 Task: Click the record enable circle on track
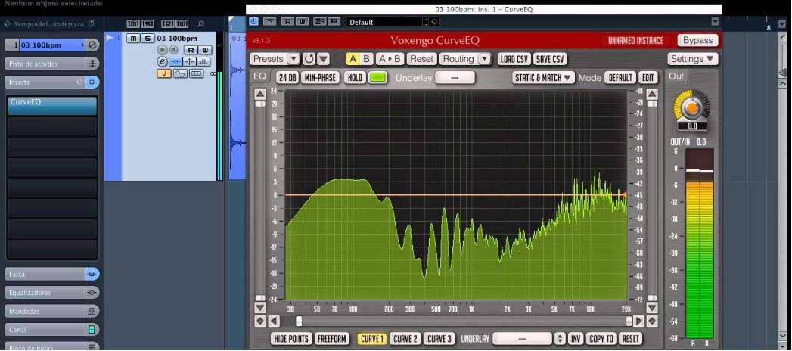162,50
